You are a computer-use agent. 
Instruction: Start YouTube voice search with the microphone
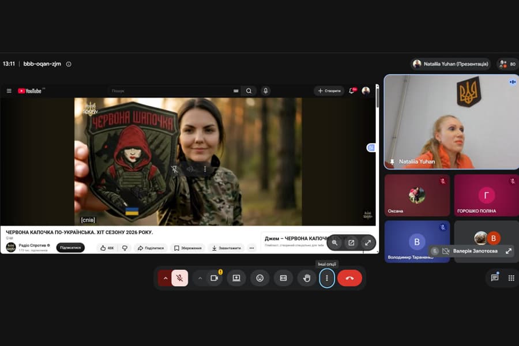pyautogui.click(x=265, y=91)
